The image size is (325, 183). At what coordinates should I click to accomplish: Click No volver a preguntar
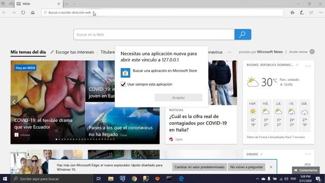(246, 167)
